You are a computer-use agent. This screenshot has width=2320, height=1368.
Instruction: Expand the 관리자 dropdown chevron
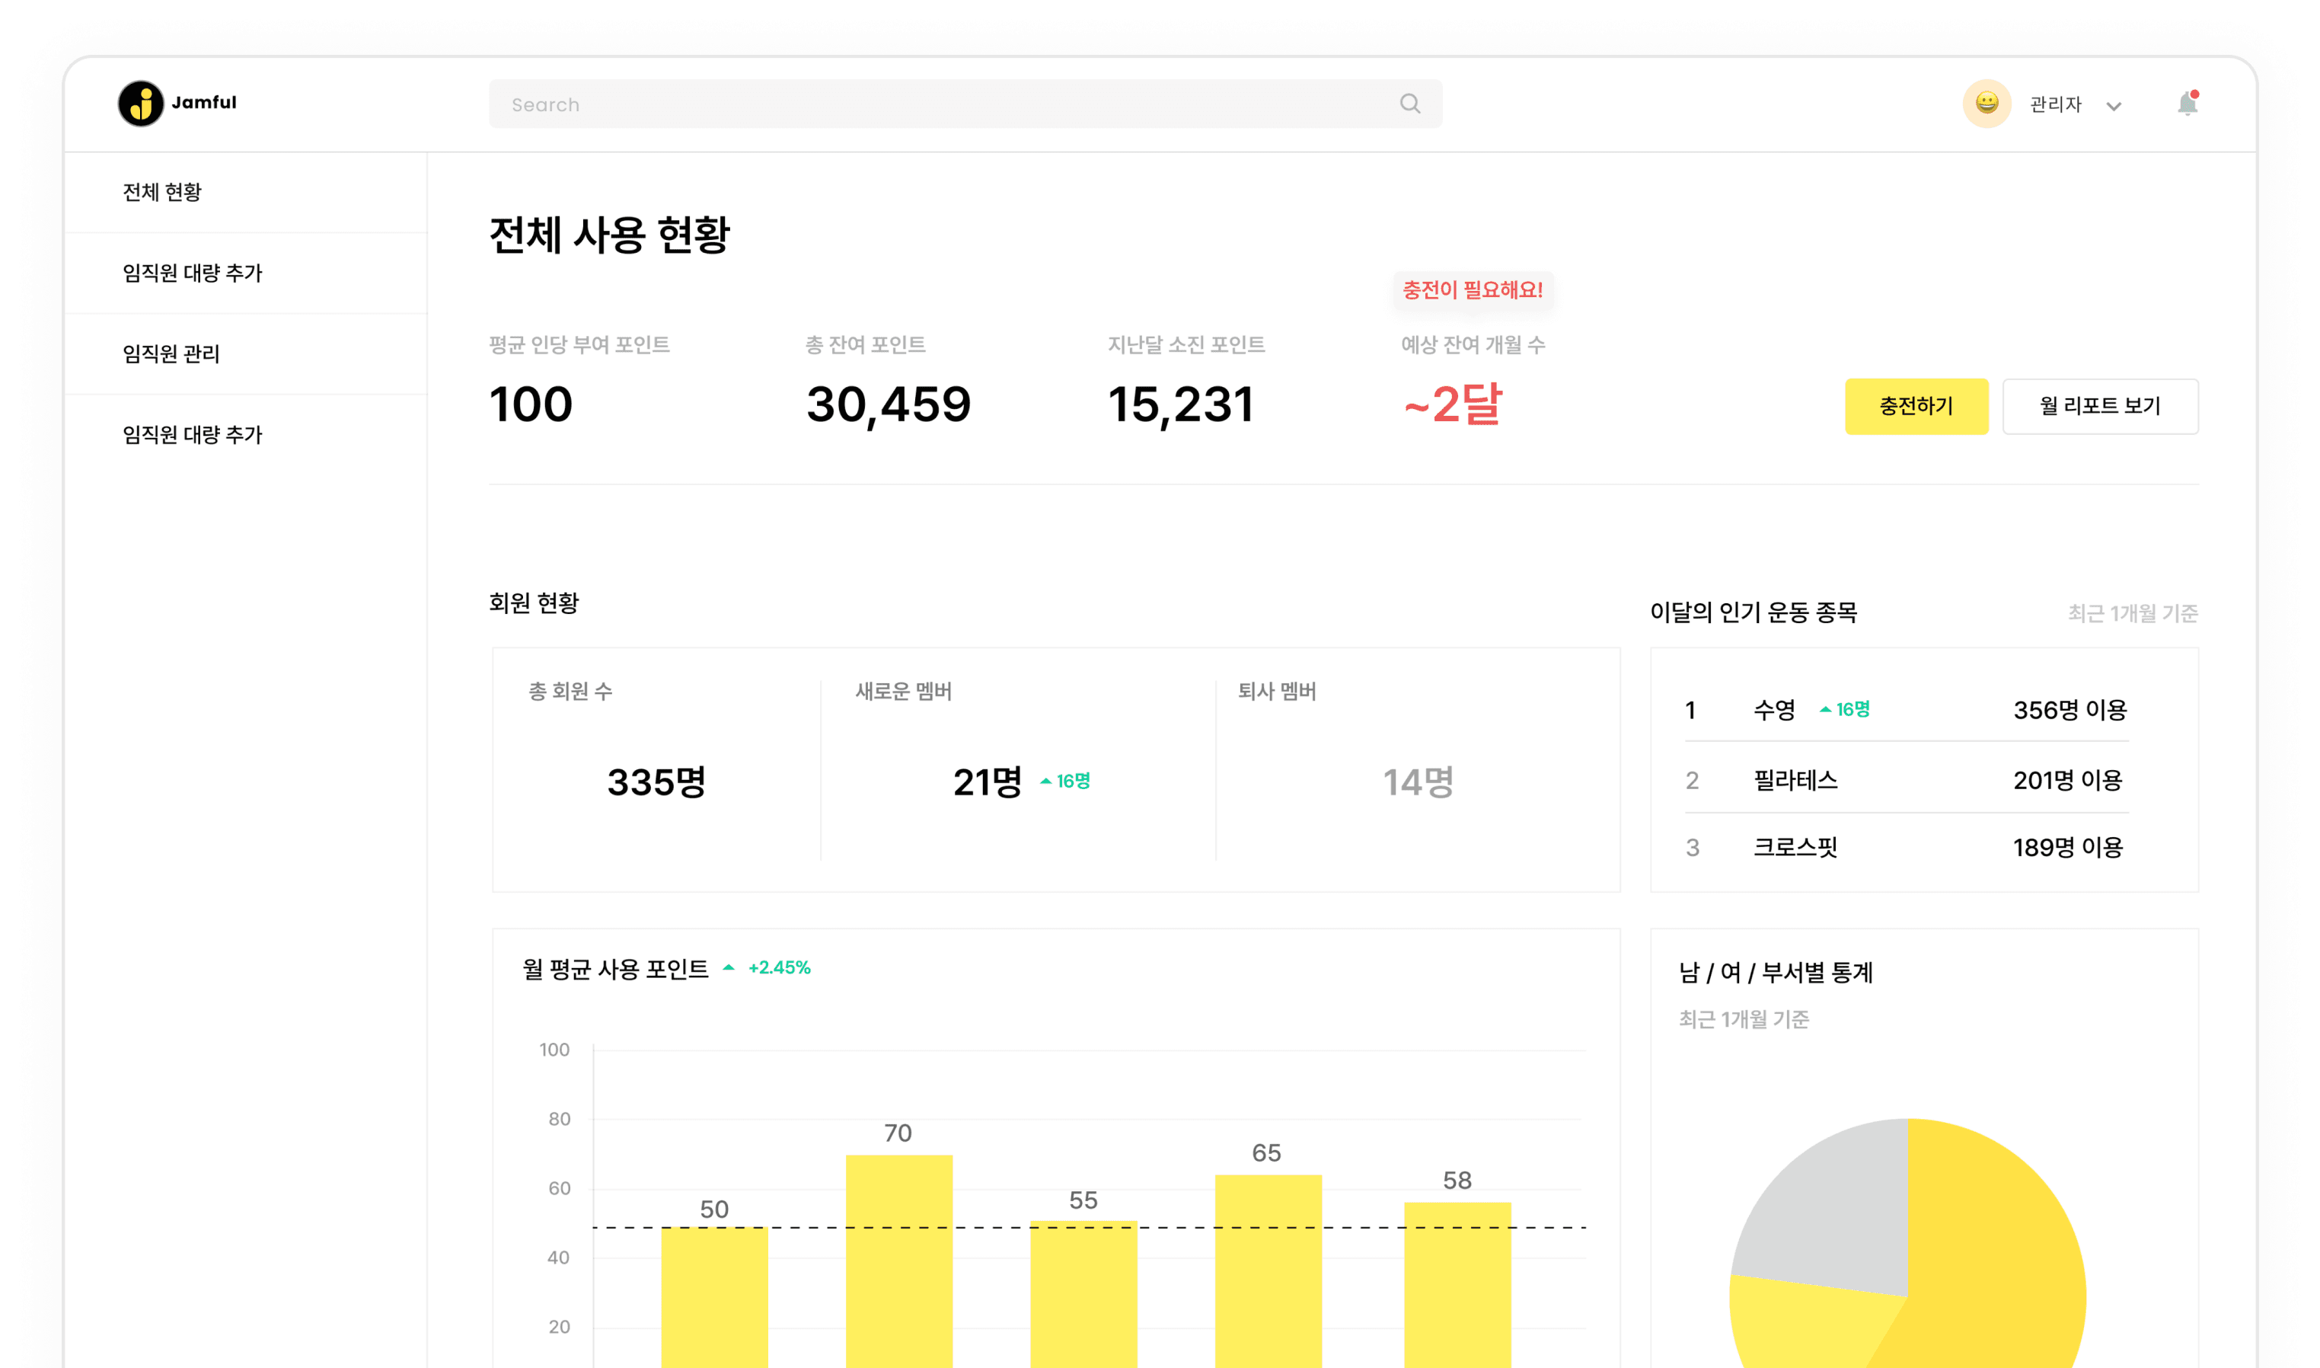(2114, 106)
